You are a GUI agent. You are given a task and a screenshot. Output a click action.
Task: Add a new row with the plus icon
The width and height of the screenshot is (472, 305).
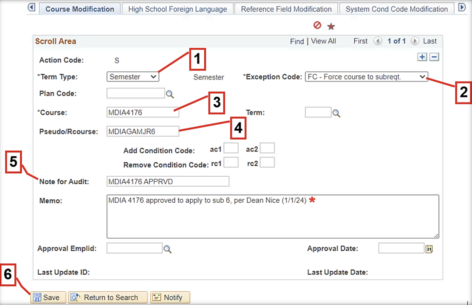(422, 57)
